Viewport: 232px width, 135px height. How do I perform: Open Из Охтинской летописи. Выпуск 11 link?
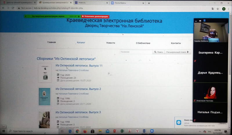(79, 65)
